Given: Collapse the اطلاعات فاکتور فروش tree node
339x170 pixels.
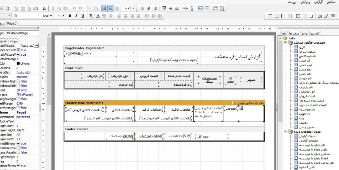Looking at the screenshot, I should pyautogui.click(x=285, y=43).
